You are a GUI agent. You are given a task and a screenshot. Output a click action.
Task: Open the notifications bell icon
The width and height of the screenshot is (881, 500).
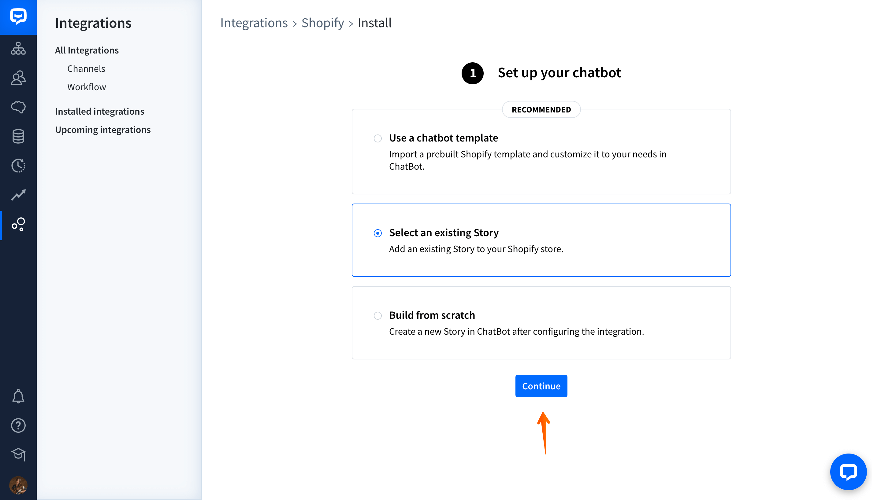18,396
